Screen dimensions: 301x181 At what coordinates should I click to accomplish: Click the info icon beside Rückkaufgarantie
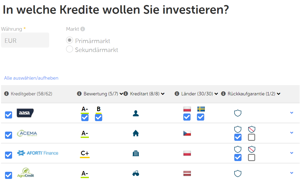223,94
